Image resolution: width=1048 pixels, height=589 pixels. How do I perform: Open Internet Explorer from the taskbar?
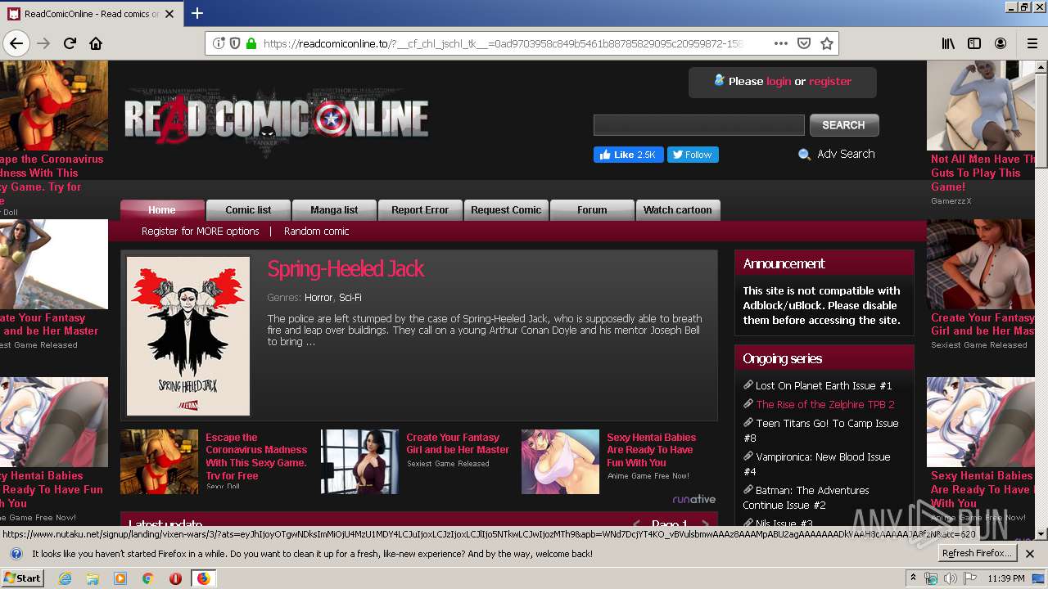(65, 578)
